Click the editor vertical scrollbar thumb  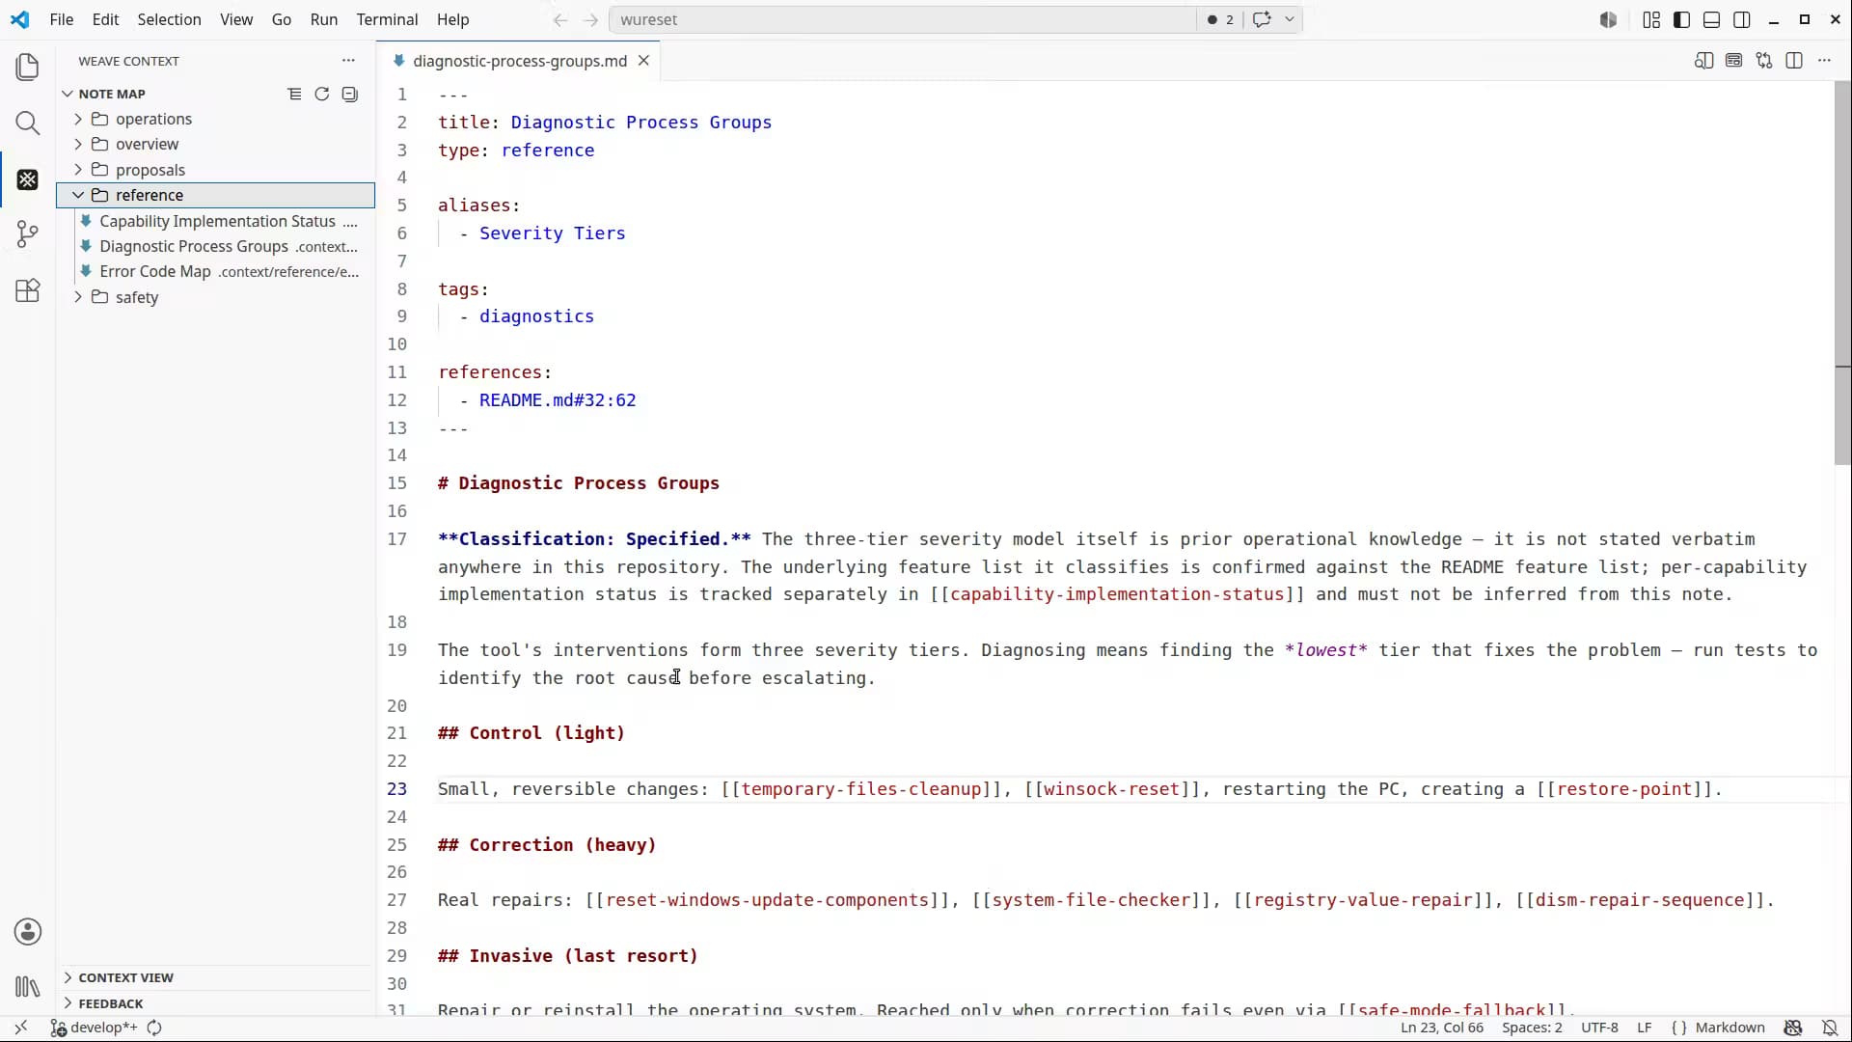point(1842,273)
